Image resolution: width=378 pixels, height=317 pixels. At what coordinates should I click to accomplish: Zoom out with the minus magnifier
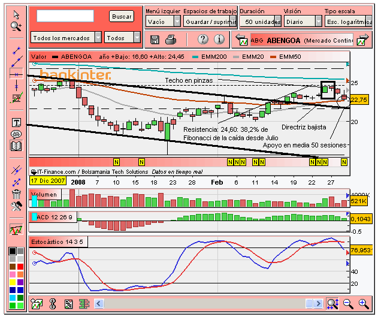click(348, 304)
